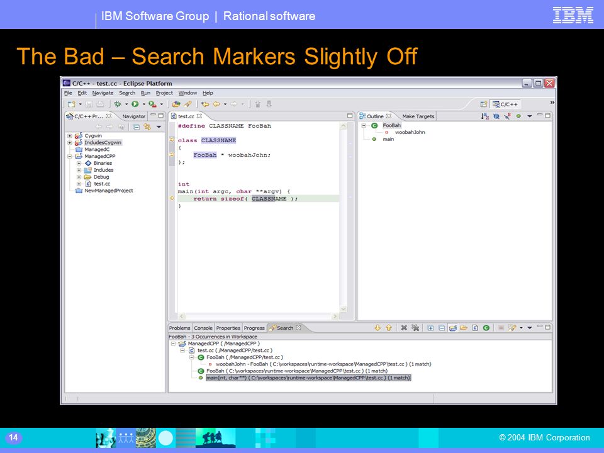Click the Search flashlight toolbar icon

coord(187,104)
